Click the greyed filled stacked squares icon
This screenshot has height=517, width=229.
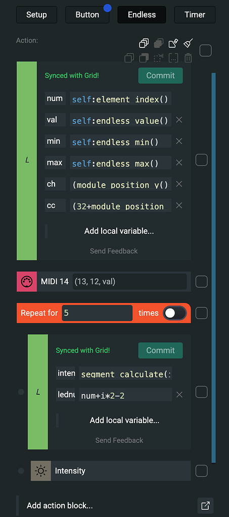(x=158, y=43)
